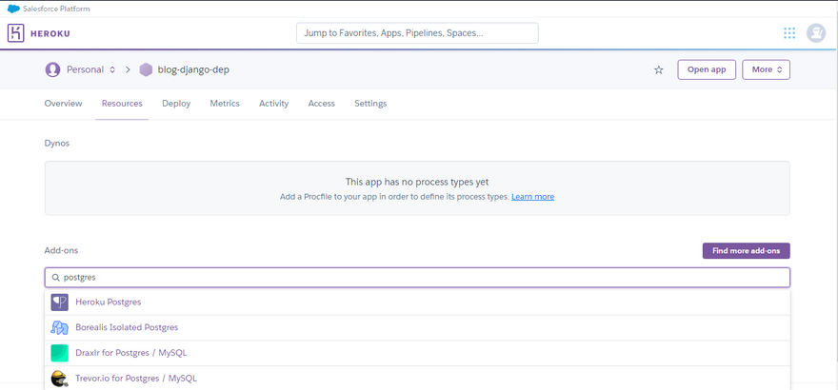
Task: Switch to the Deploy tab
Action: click(x=176, y=104)
